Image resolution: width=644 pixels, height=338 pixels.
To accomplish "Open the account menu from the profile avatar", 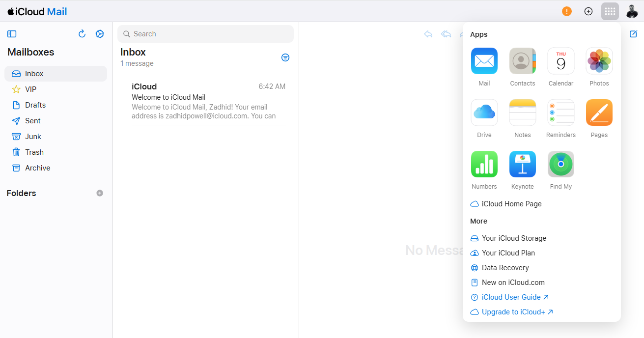I will (x=632, y=11).
